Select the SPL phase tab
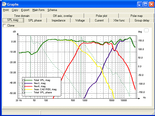The width and height of the screenshot is (155, 116). tap(35, 20)
